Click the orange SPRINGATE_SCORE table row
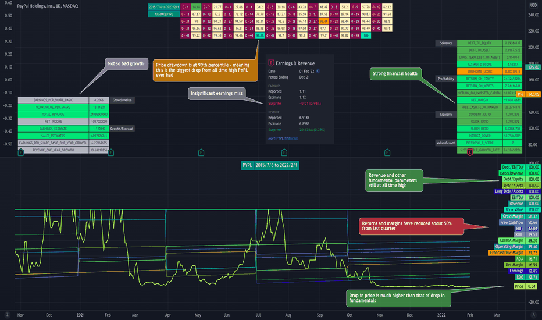This screenshot has width=542, height=320. pyautogui.click(x=490, y=72)
